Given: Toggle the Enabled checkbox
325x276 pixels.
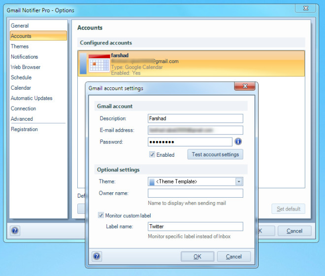Looking at the screenshot, I should (x=152, y=154).
